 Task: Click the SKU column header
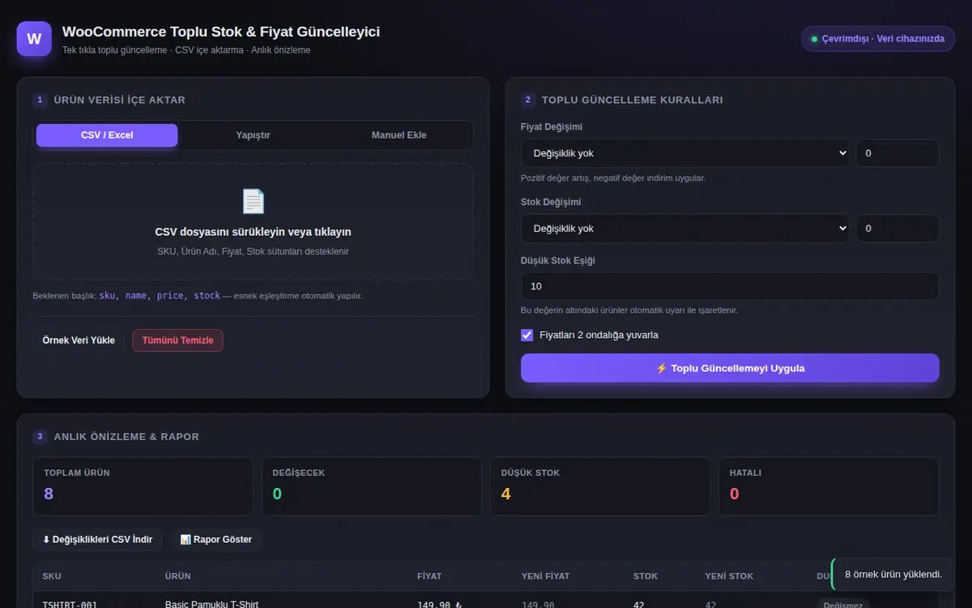pos(52,576)
